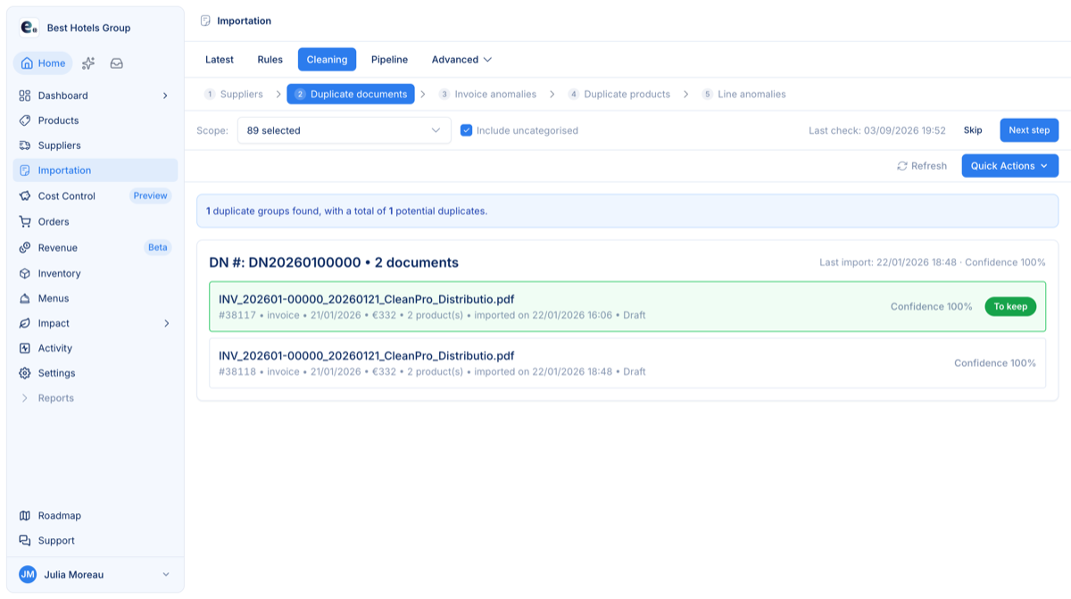Image resolution: width=1071 pixels, height=599 pixels.
Task: Click the JM user avatar
Action: click(x=28, y=574)
